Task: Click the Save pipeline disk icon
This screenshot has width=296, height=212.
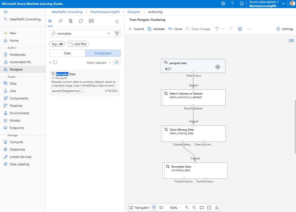Action: (x=240, y=29)
